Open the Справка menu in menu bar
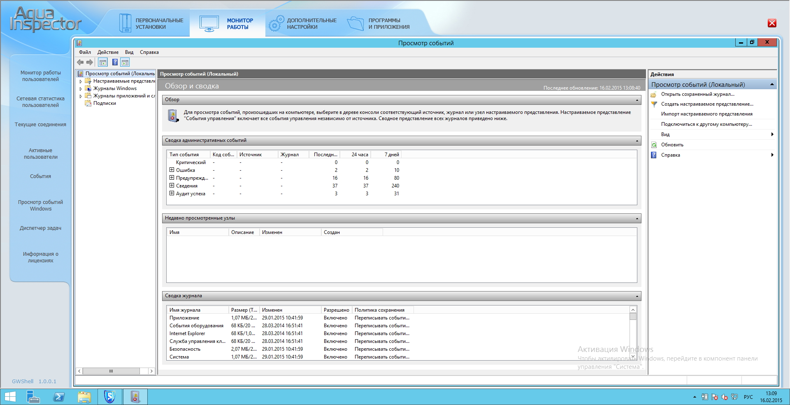This screenshot has width=790, height=405. (x=149, y=52)
